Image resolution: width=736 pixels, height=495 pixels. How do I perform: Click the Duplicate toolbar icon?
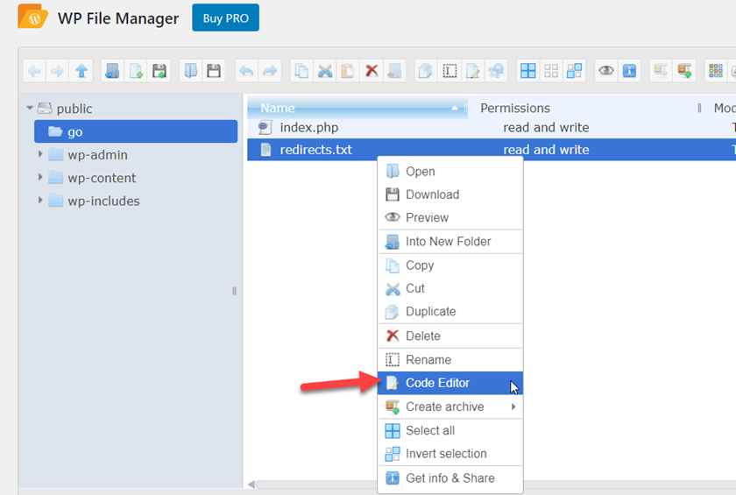coord(426,71)
